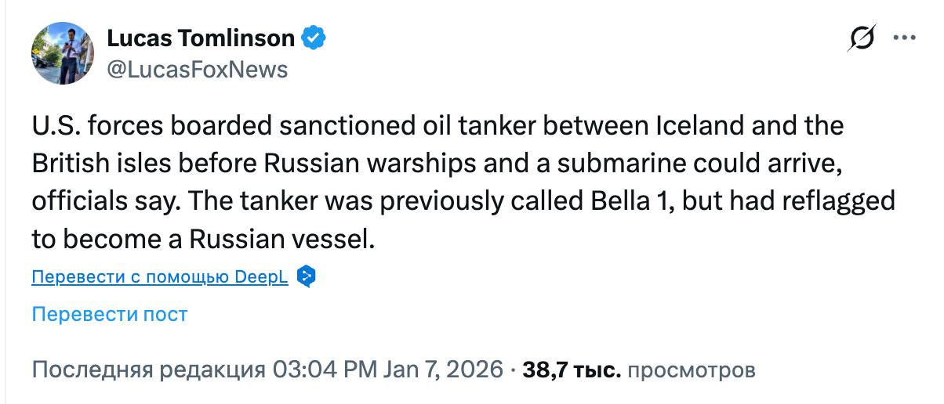Open the Grok explain-post icon

(x=862, y=39)
